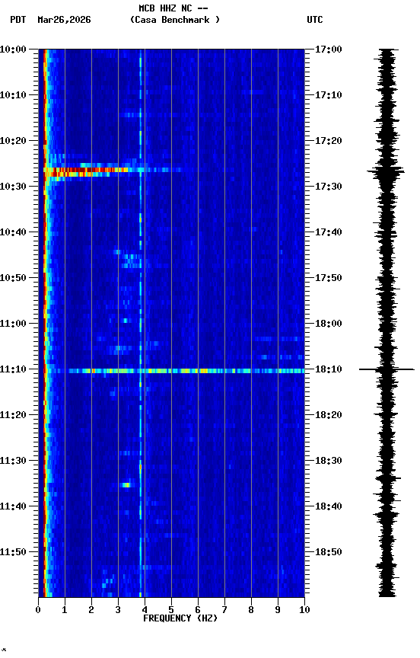Click the 10:50 PDT time label
The height and width of the screenshot is (658, 420).
pyautogui.click(x=13, y=278)
